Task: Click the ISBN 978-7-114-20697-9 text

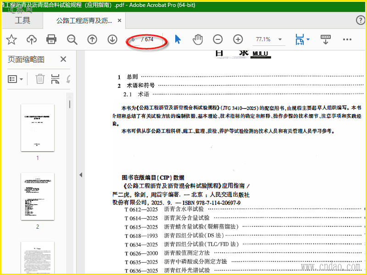Action: click(x=211, y=203)
